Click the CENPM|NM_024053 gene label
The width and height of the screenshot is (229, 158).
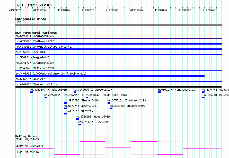coord(27,139)
